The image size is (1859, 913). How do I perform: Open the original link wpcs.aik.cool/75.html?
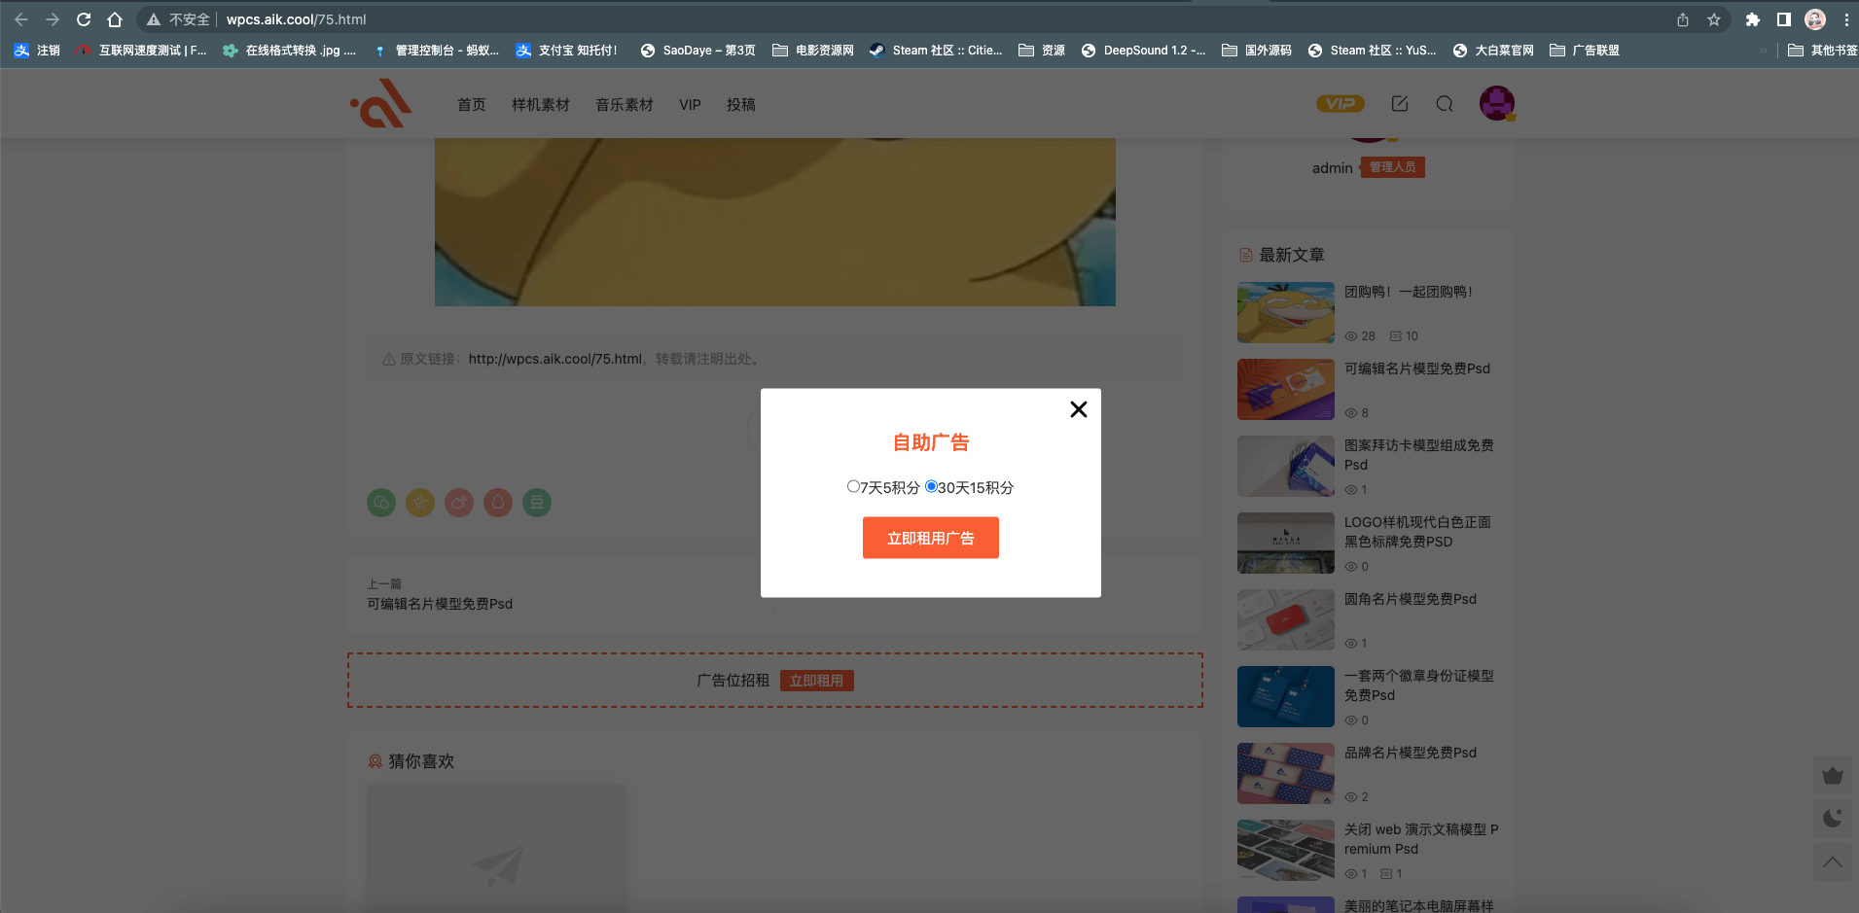[555, 359]
